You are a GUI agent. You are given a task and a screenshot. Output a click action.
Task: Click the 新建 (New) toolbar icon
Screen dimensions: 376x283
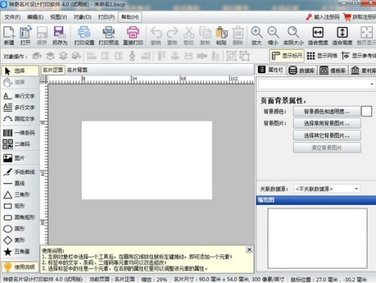click(x=9, y=35)
